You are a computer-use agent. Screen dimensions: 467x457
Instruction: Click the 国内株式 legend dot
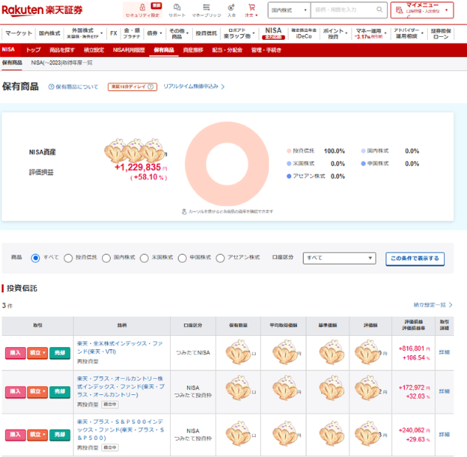pyautogui.click(x=363, y=151)
